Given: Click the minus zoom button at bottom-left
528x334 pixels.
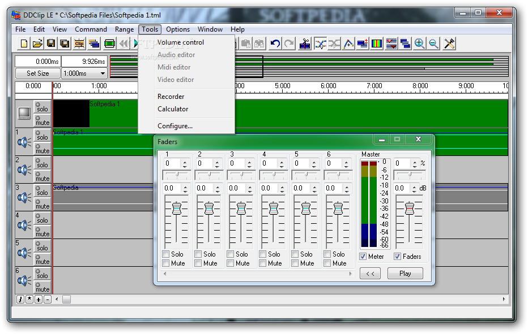Looking at the screenshot, I should coord(48,300).
